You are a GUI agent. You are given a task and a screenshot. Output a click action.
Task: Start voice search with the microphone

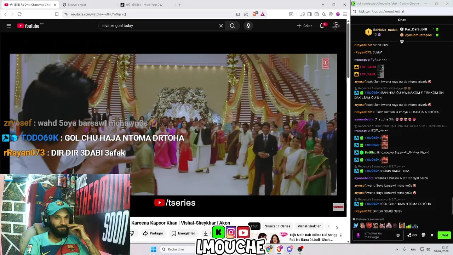coord(248,25)
